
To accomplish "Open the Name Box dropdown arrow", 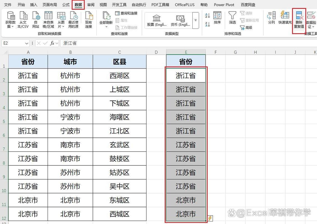I will tap(26, 43).
